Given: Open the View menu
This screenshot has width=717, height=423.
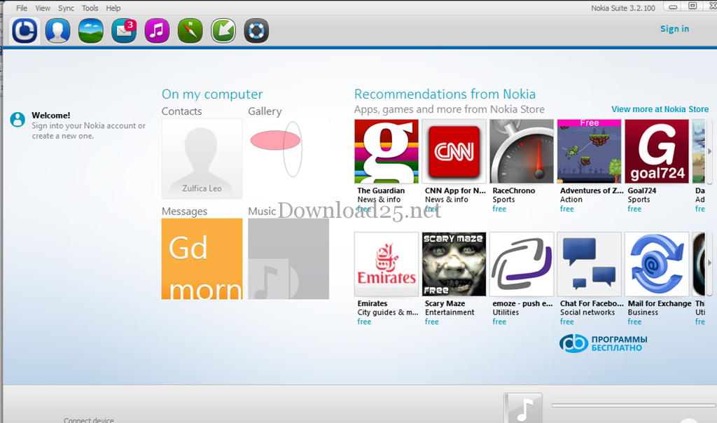Looking at the screenshot, I should click(x=43, y=8).
